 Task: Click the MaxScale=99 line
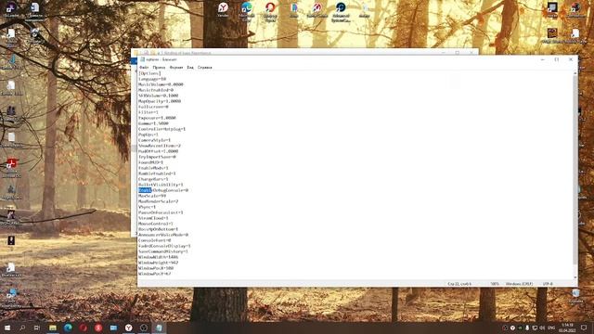point(152,196)
